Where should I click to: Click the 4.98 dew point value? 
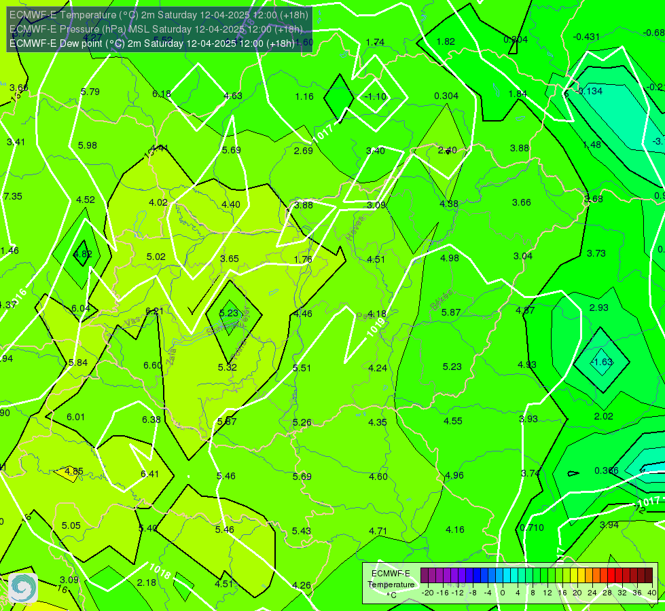[x=450, y=258]
